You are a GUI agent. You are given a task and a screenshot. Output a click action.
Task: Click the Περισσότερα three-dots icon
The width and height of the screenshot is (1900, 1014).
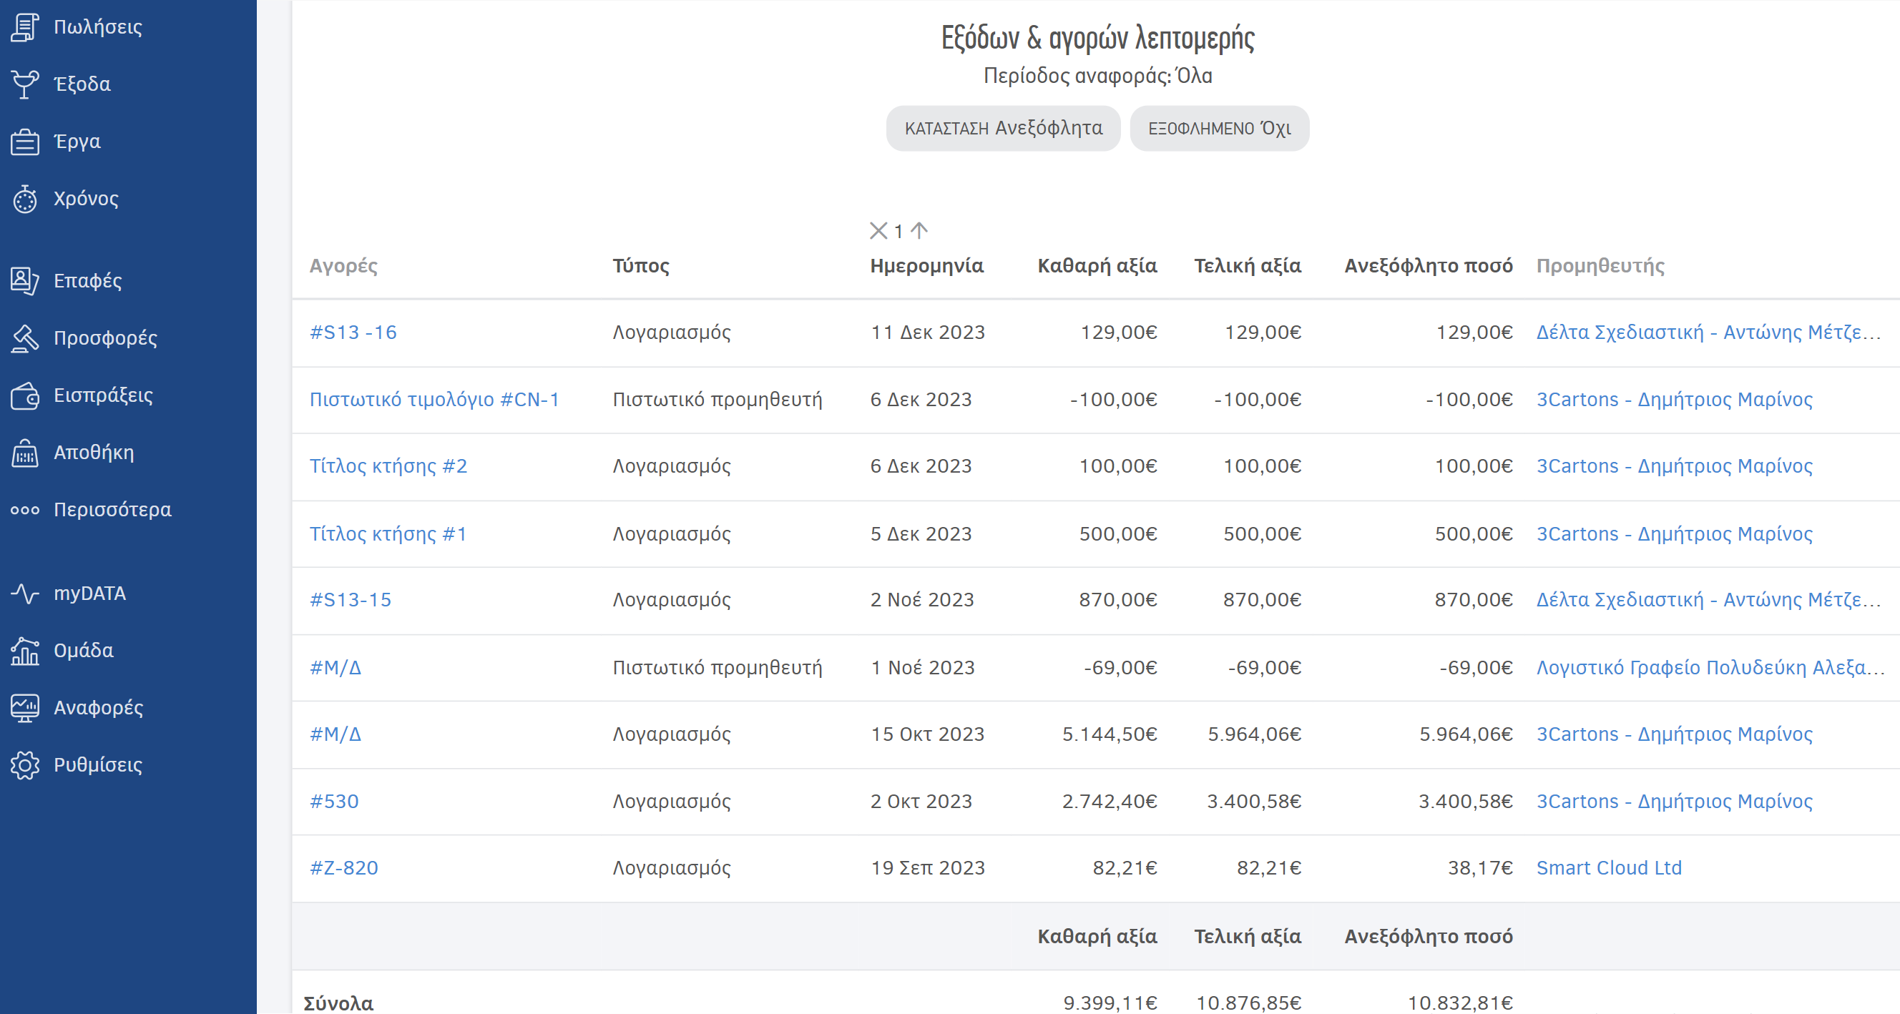pos(25,511)
